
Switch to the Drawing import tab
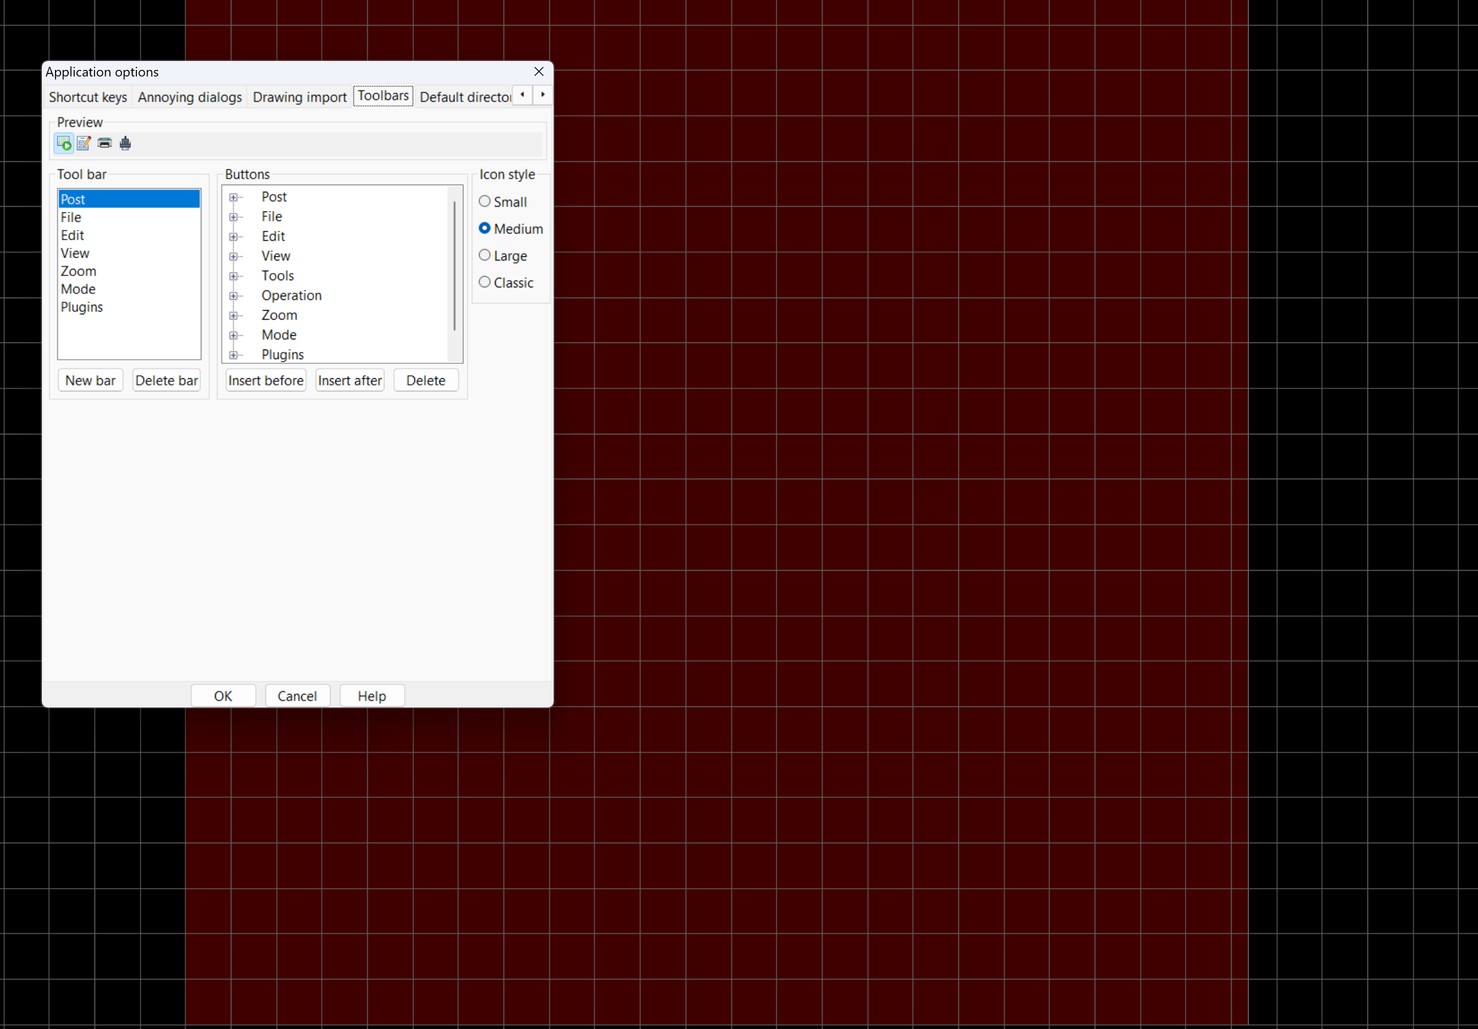300,97
